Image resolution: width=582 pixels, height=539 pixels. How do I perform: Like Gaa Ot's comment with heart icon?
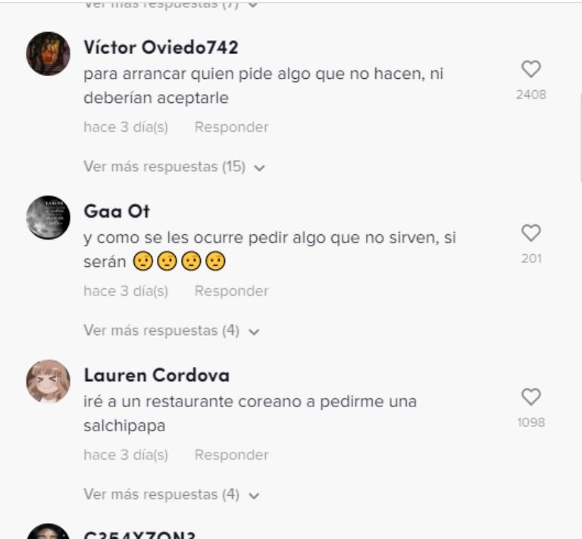[x=530, y=233]
